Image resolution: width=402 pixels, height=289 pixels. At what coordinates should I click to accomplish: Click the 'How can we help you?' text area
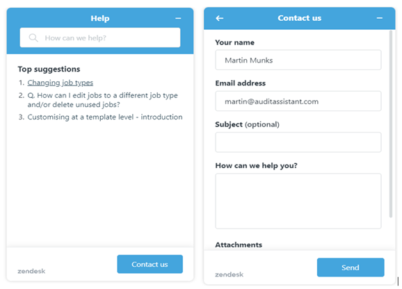[x=298, y=201]
